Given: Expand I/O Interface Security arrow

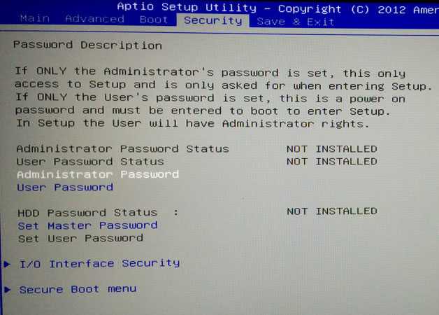Looking at the screenshot, I should (7, 264).
